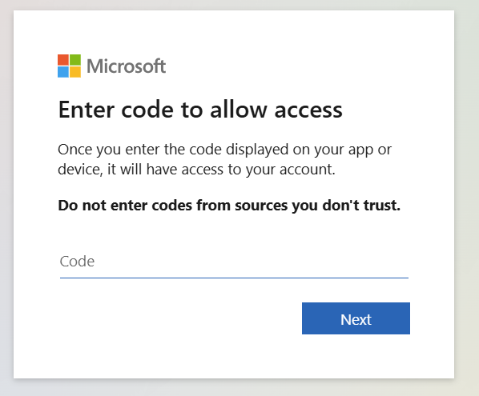Click the word 'Code' placeholder text
The width and height of the screenshot is (479, 396).
point(77,262)
